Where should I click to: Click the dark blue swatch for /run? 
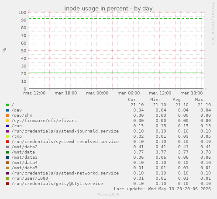[x=7, y=126]
